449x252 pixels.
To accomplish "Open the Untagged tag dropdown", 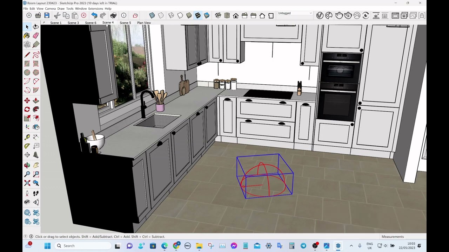I will (295, 13).
